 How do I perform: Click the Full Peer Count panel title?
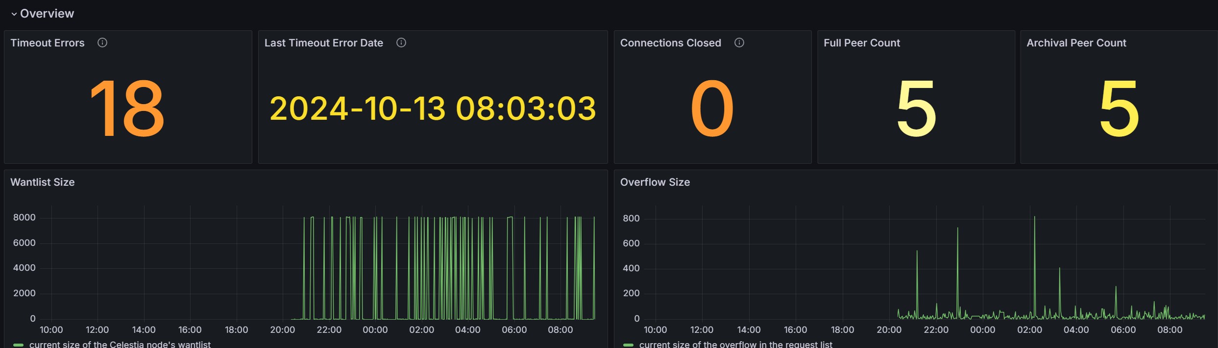coord(862,43)
